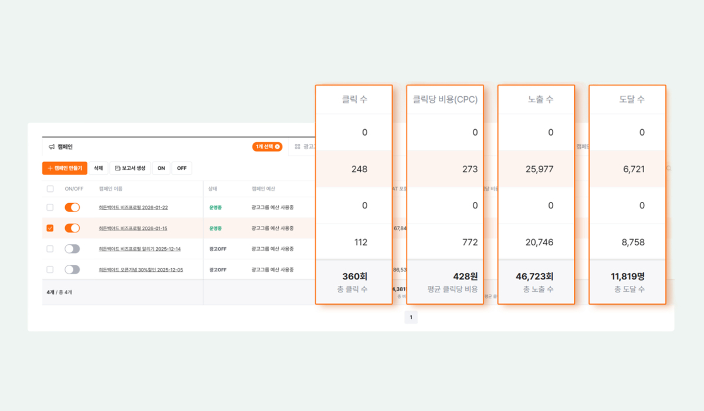
Task: Select checkbox for 오픈기념 30%할인 2025-12-05
Action: 50,269
